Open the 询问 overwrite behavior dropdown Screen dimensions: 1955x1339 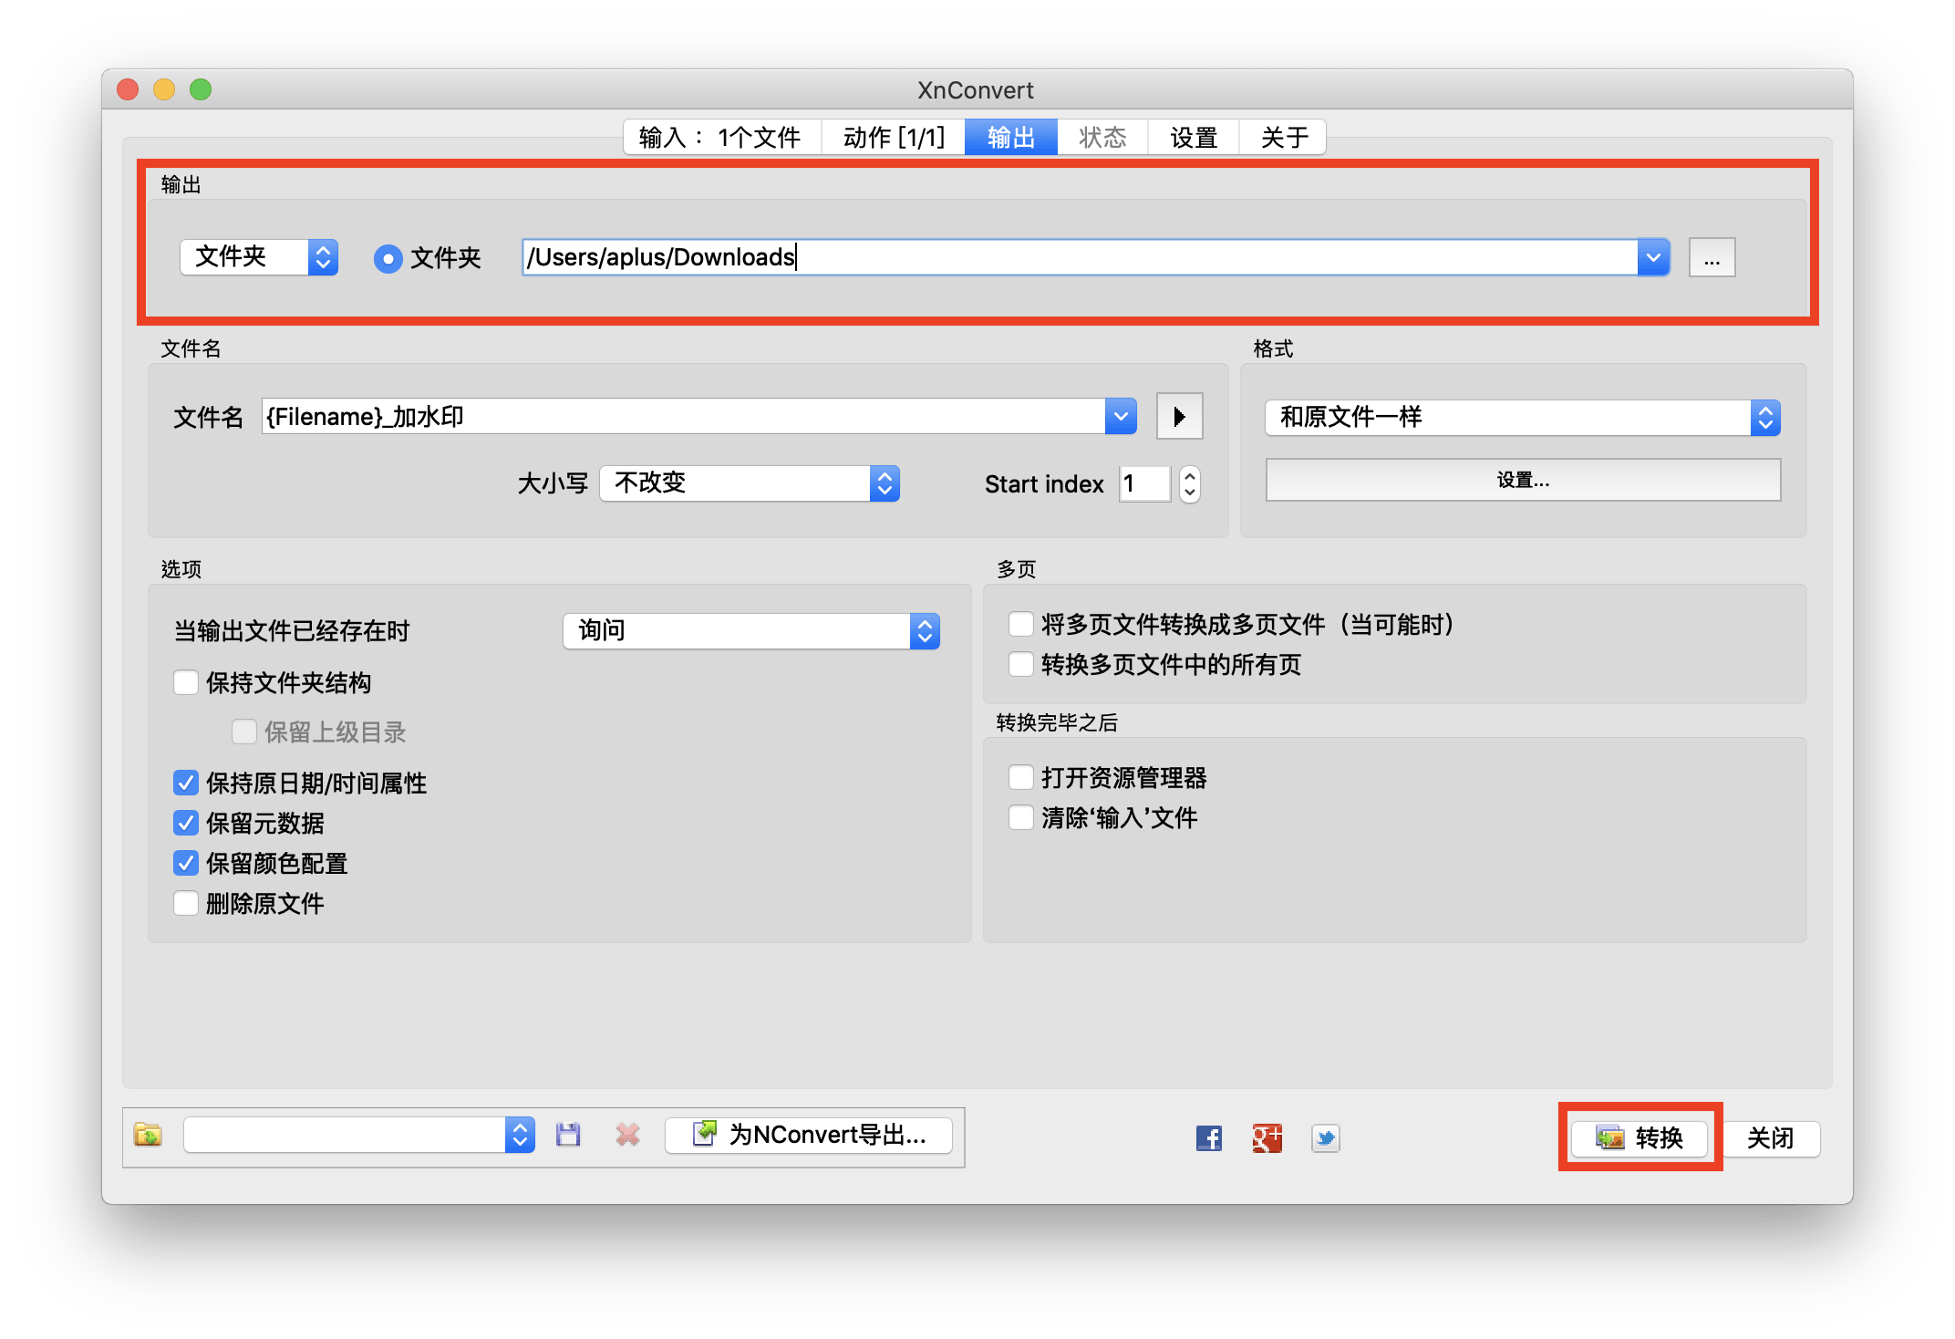pos(751,631)
